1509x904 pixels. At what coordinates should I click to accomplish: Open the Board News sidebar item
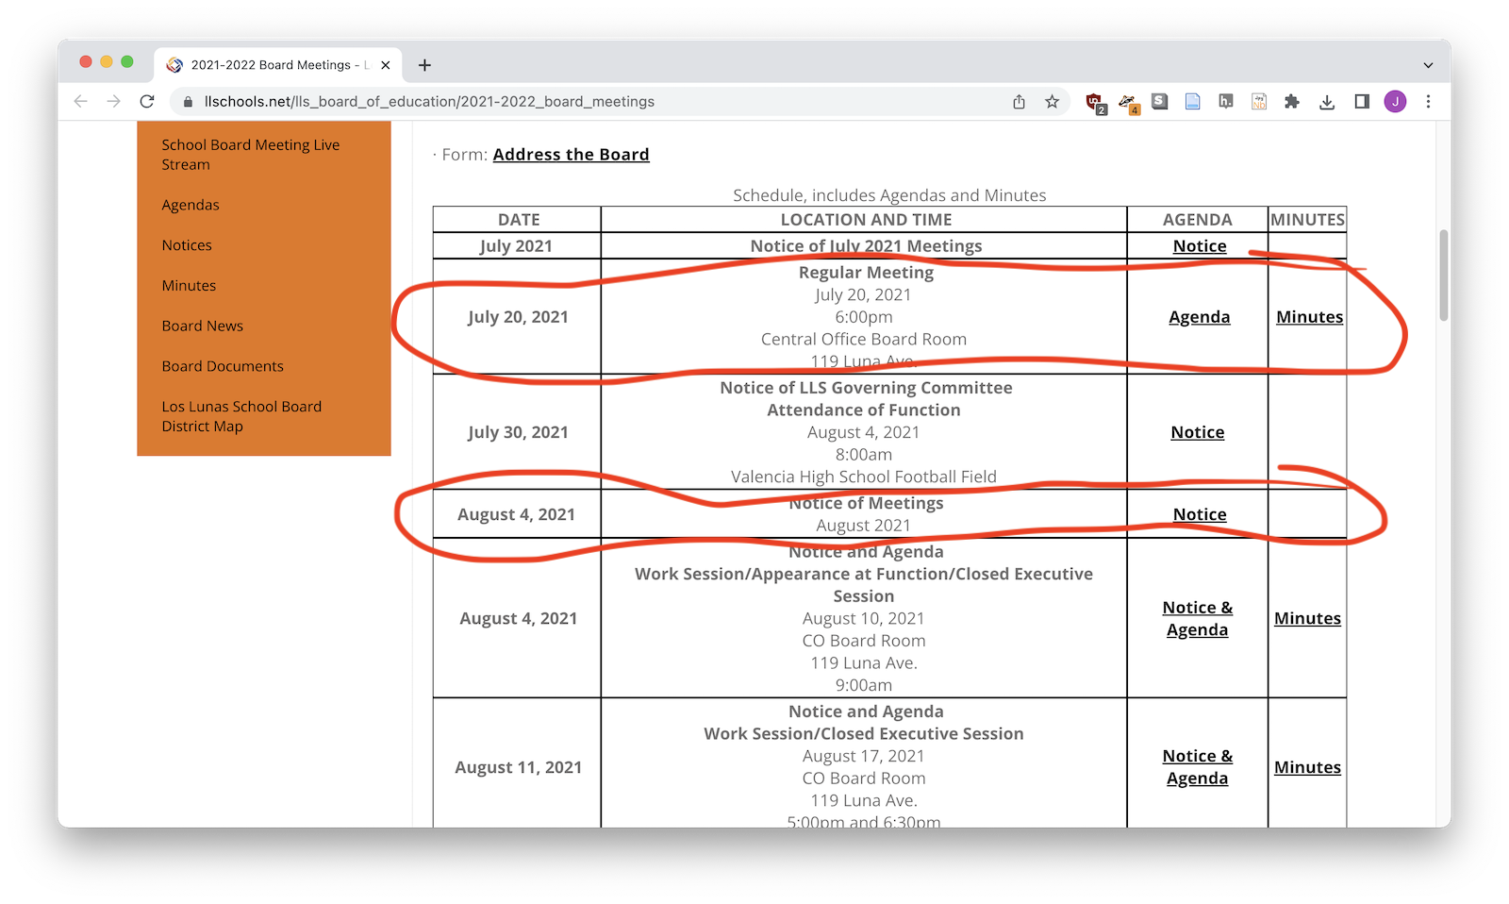203,326
